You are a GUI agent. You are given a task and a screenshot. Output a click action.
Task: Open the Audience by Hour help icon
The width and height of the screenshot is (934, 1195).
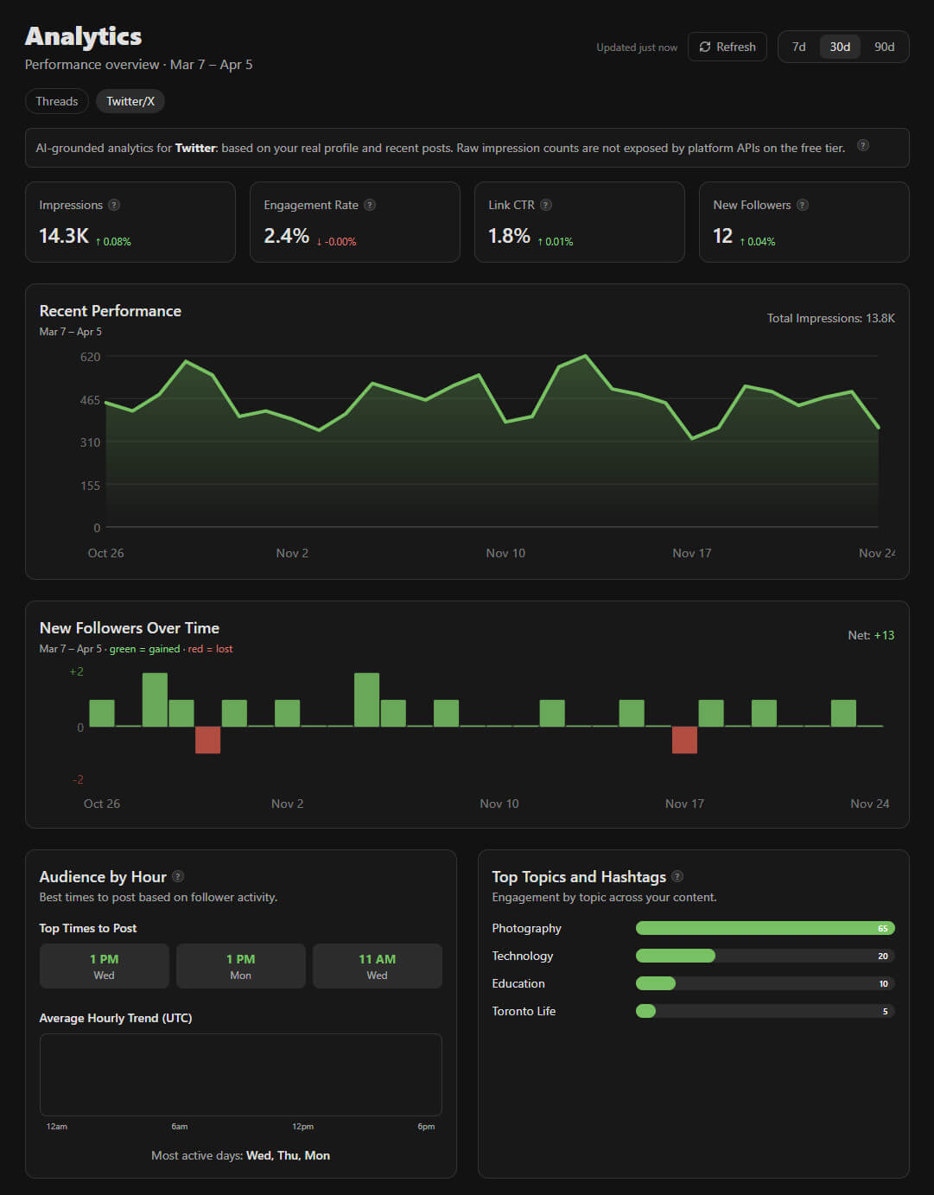(x=178, y=875)
